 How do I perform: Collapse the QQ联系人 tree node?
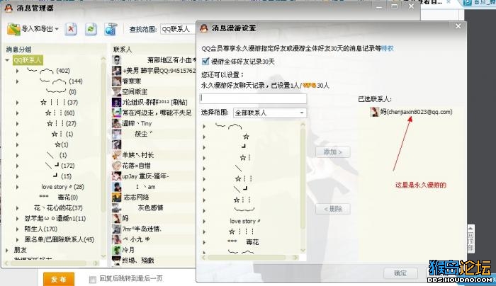click(7, 60)
